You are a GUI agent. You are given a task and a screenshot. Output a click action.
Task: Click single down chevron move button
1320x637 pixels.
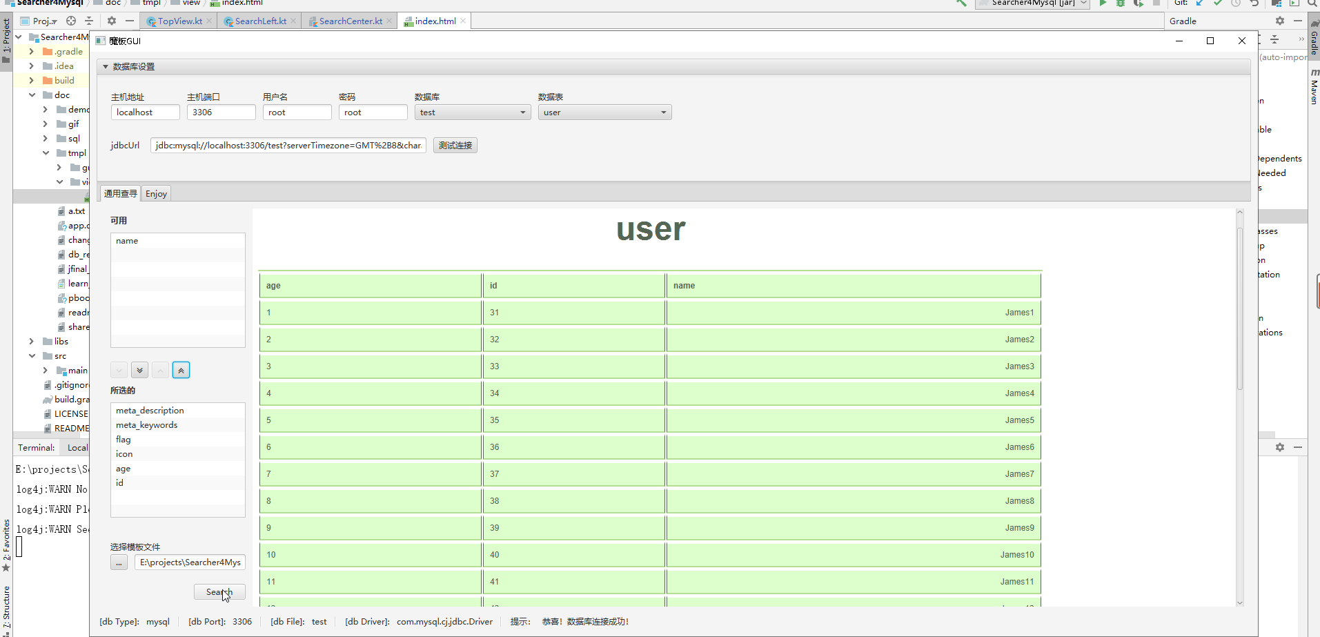tap(119, 371)
